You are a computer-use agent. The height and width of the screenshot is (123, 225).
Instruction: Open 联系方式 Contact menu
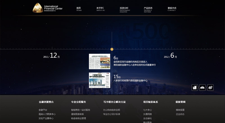pyautogui.click(x=172, y=9)
